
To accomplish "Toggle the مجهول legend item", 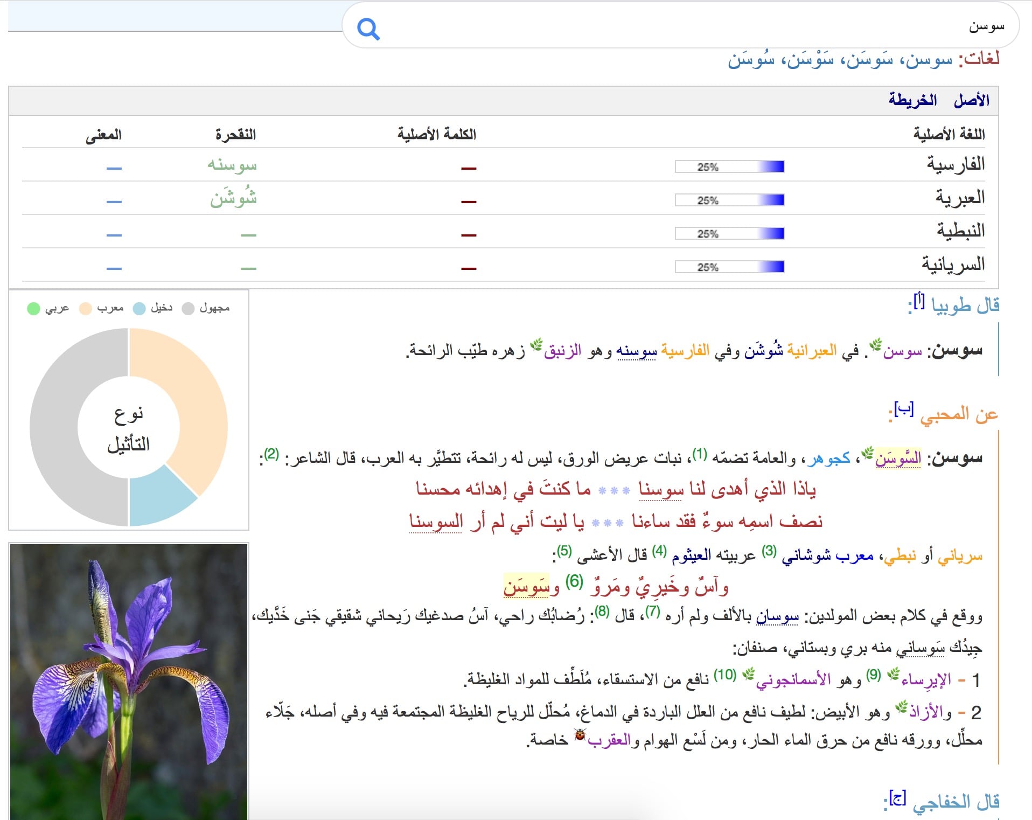I will pyautogui.click(x=206, y=308).
